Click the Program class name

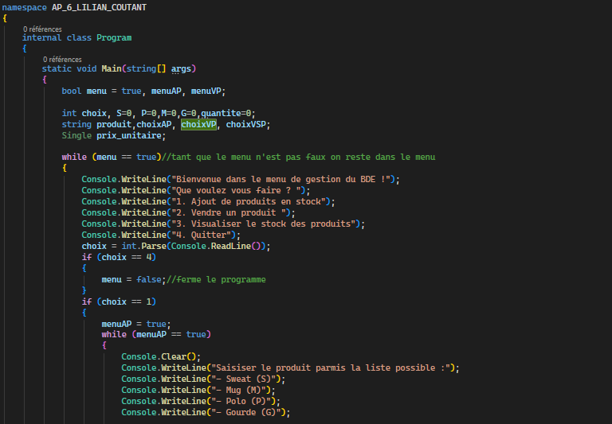pyautogui.click(x=114, y=37)
